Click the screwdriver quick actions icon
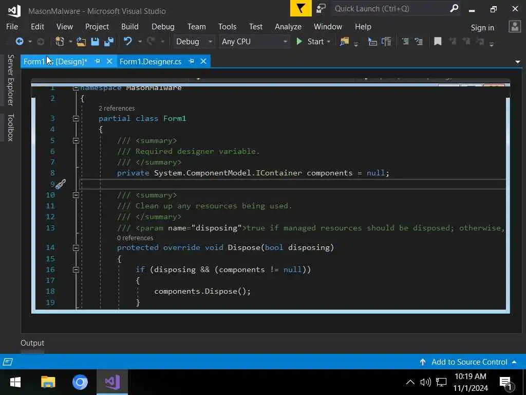Image resolution: width=526 pixels, height=395 pixels. tap(61, 184)
